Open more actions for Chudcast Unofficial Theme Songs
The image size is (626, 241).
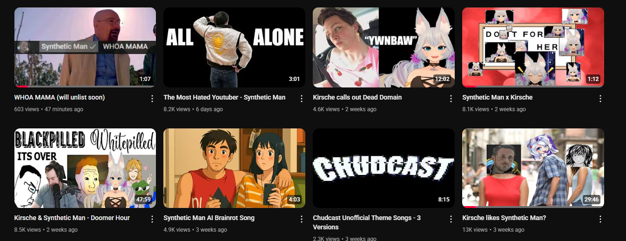click(451, 219)
